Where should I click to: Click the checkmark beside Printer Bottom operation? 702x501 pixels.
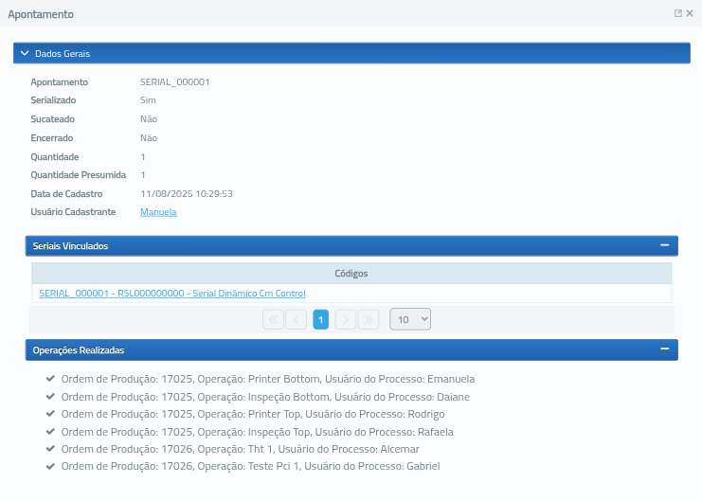[50, 379]
